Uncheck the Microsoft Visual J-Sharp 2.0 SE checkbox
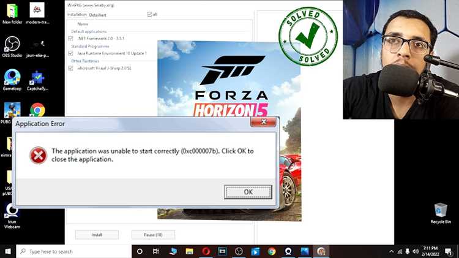 pos(70,68)
